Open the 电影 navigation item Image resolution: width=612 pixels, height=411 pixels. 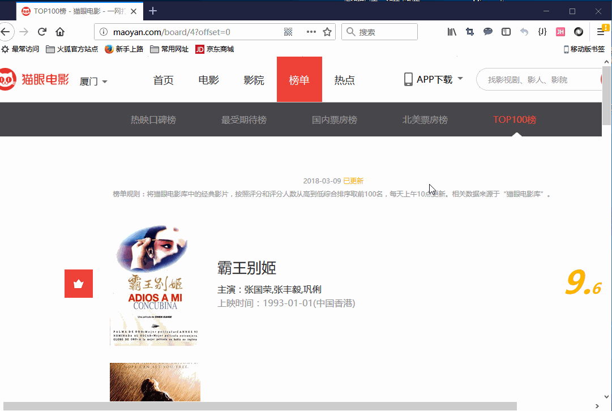click(208, 80)
